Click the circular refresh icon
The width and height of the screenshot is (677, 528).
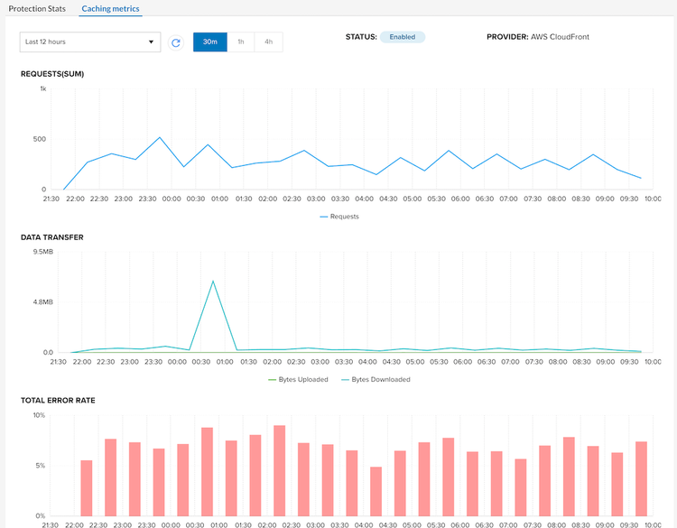click(x=176, y=42)
